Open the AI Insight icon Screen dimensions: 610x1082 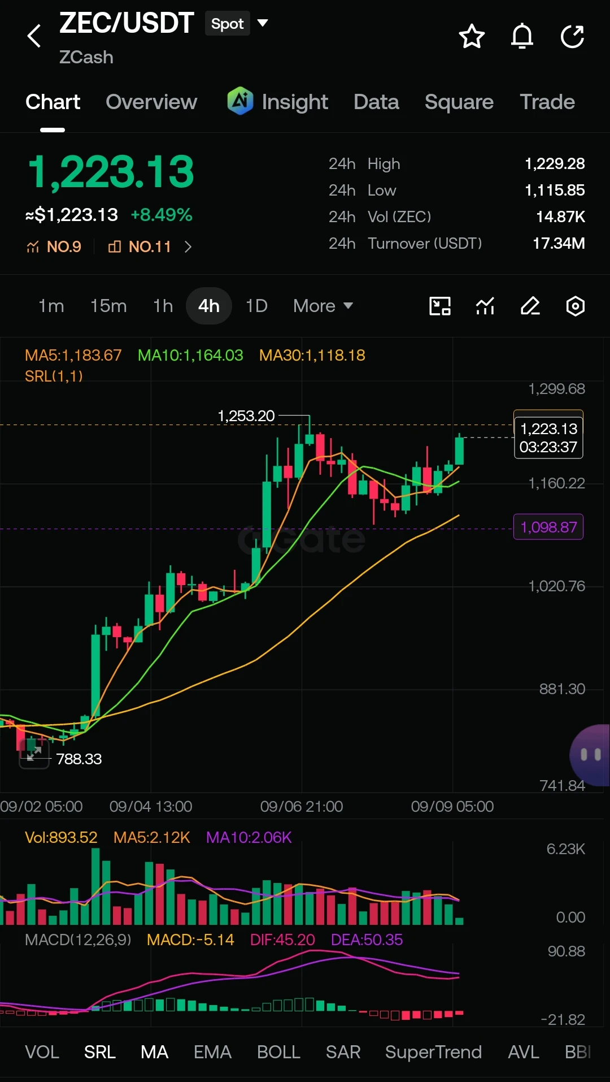[x=240, y=101]
